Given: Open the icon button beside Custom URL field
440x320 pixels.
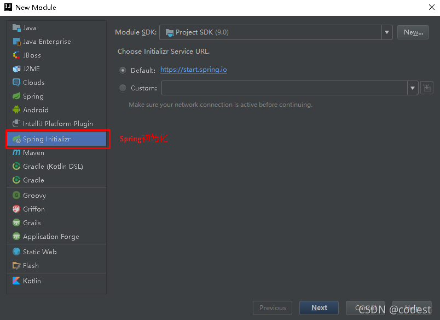Looking at the screenshot, I should pyautogui.click(x=427, y=88).
